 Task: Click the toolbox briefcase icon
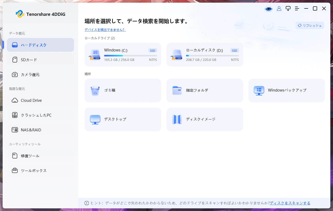pyautogui.click(x=15, y=170)
